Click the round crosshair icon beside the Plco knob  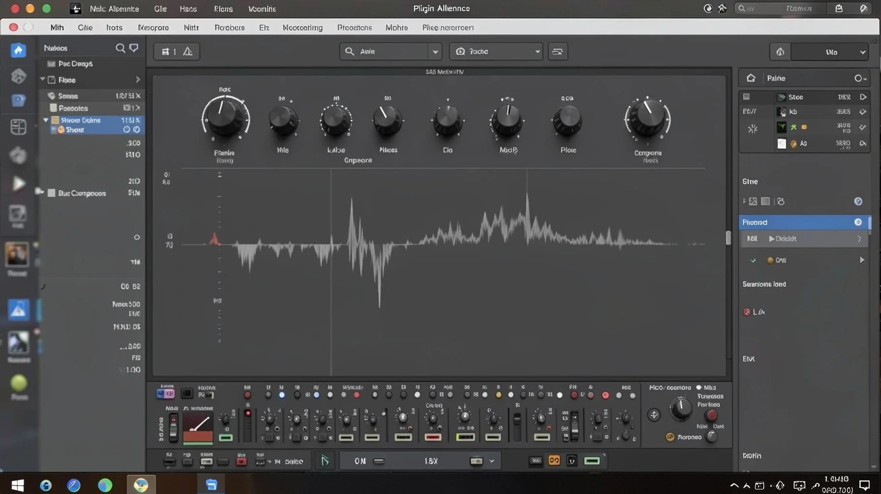(x=654, y=414)
